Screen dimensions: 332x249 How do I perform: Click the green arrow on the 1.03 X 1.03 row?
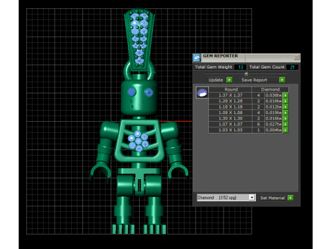(x=286, y=130)
